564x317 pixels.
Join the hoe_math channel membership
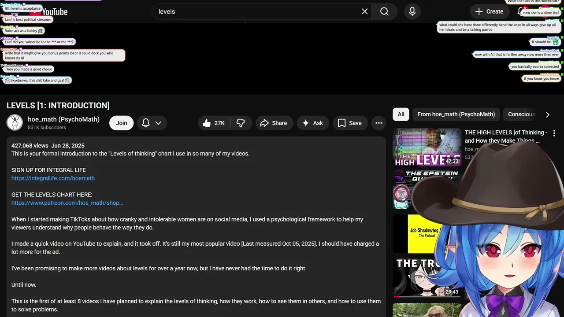122,123
